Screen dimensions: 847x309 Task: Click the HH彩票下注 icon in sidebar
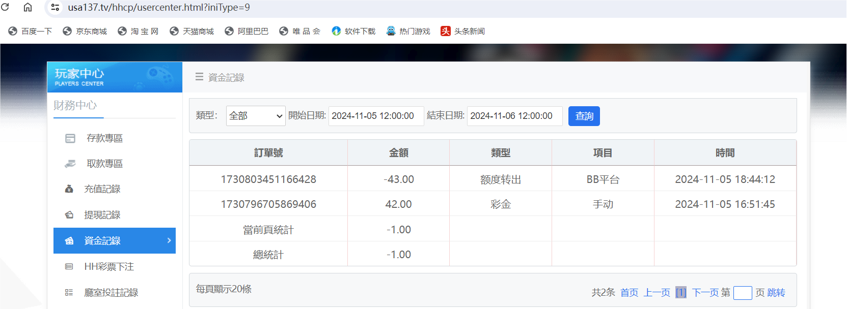pos(69,267)
